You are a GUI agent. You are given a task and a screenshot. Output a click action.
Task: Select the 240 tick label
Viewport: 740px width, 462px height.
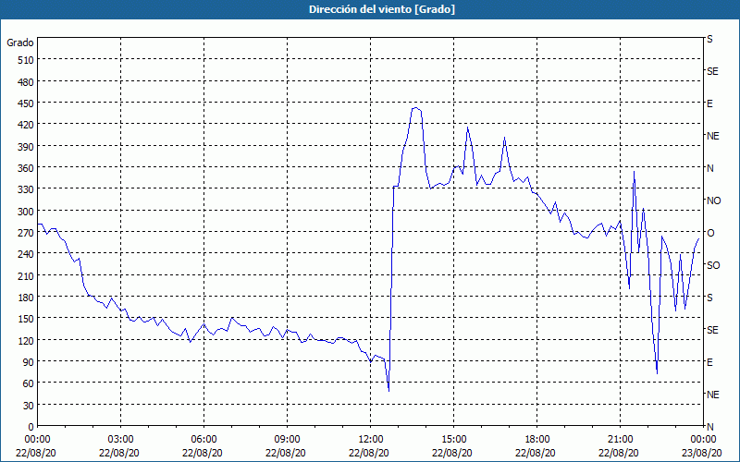click(26, 255)
